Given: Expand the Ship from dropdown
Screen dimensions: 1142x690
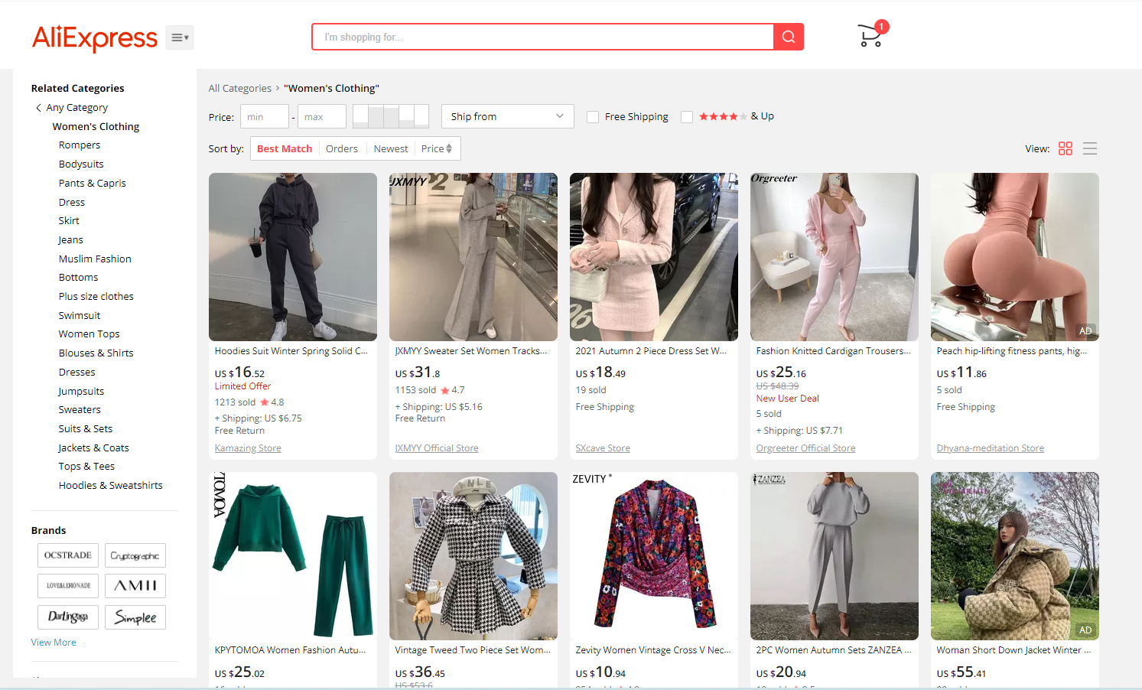Looking at the screenshot, I should [x=507, y=116].
